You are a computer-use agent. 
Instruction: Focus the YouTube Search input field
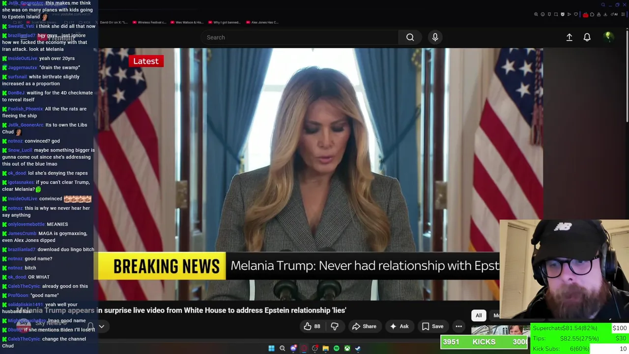300,37
